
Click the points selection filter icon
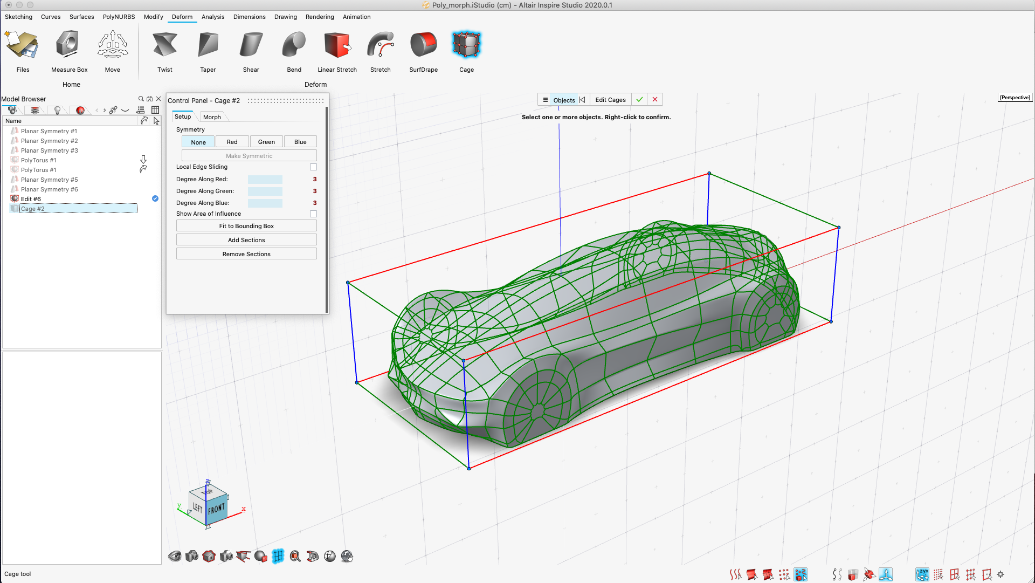point(784,574)
